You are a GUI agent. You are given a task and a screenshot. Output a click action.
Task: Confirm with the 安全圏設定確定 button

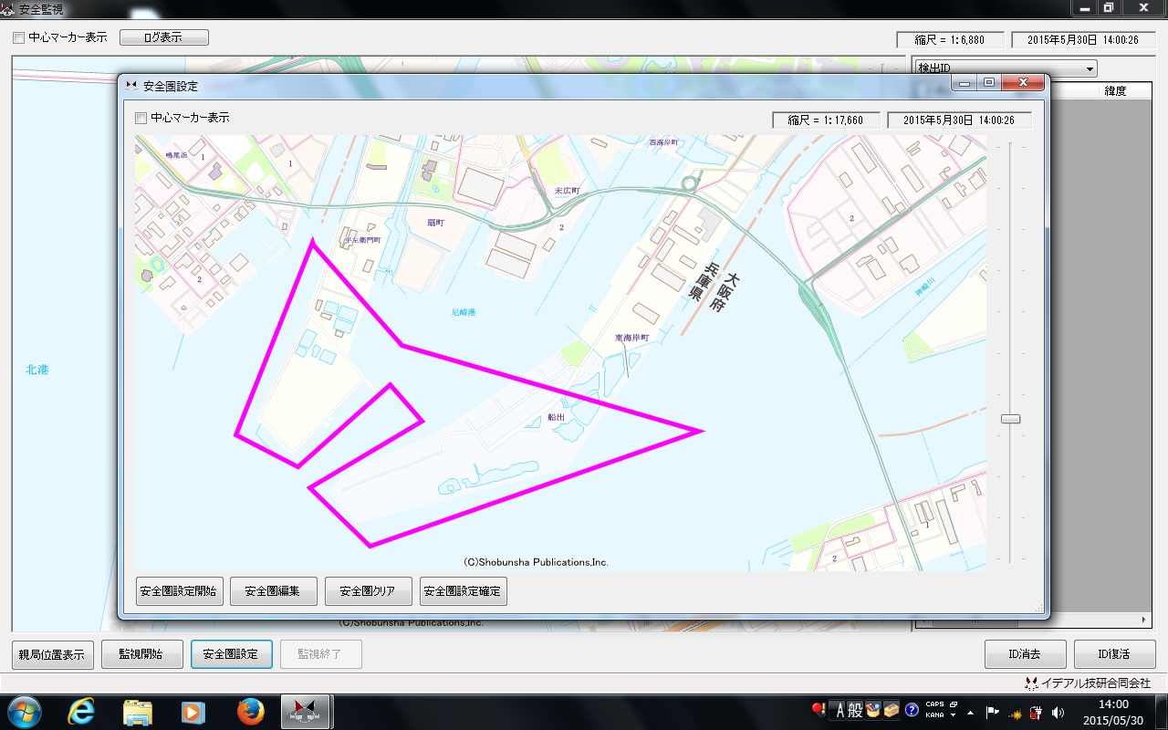(x=463, y=591)
